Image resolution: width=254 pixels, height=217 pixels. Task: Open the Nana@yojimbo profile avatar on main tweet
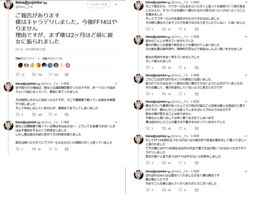[9, 5]
